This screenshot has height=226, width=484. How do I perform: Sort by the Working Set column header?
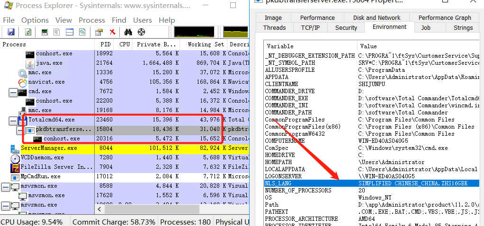204,44
